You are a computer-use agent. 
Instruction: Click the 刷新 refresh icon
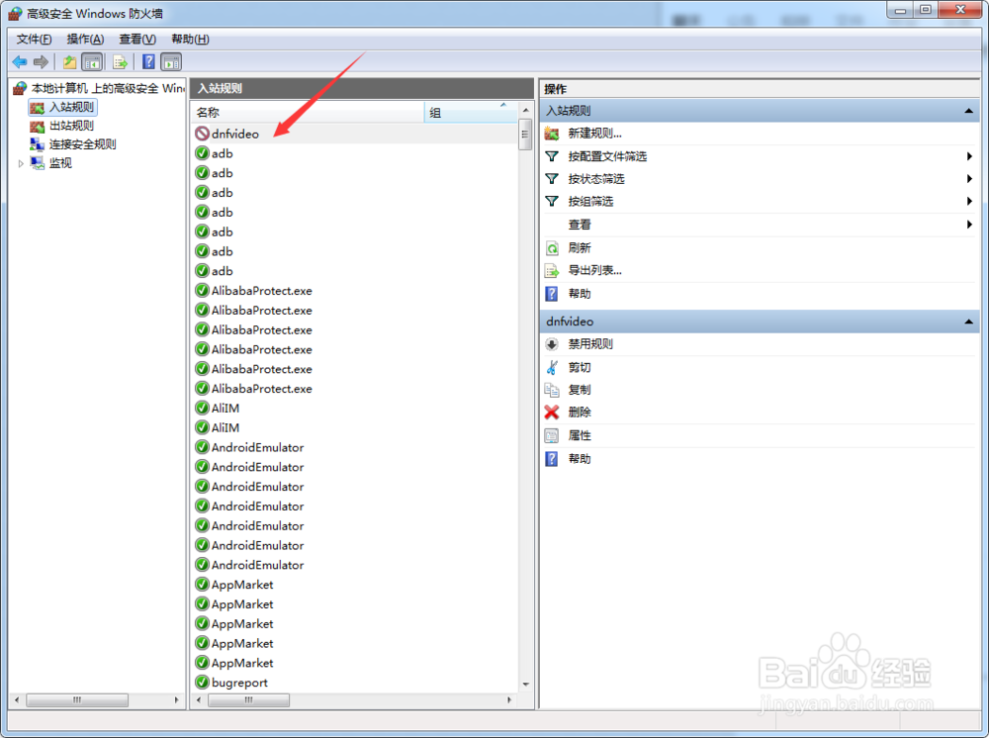(x=552, y=248)
